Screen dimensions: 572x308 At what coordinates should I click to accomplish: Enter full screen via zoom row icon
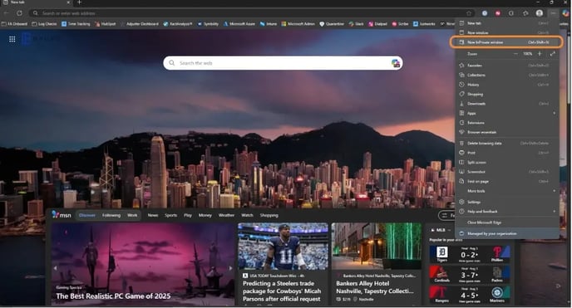[x=553, y=54]
